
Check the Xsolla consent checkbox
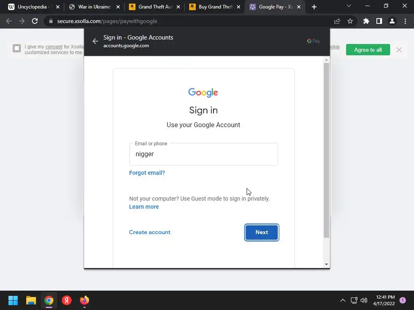tap(17, 48)
